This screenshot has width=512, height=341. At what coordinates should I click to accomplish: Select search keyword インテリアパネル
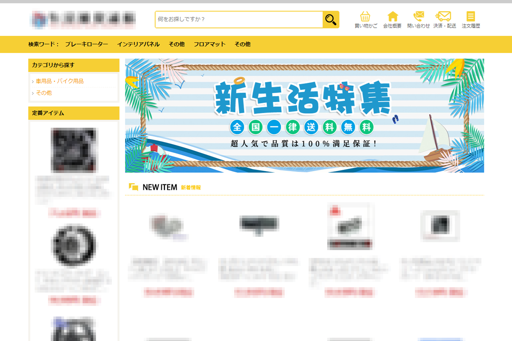[138, 44]
